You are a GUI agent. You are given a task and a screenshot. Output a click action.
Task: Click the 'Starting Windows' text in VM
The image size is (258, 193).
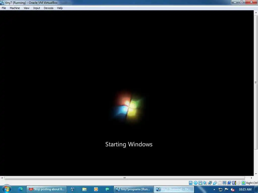pyautogui.click(x=129, y=144)
